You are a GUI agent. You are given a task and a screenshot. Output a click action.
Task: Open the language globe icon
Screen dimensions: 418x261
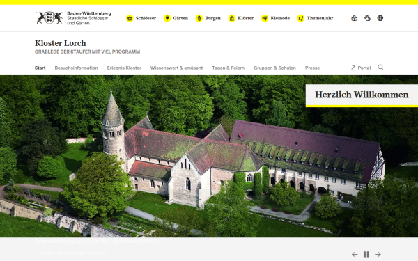click(380, 18)
